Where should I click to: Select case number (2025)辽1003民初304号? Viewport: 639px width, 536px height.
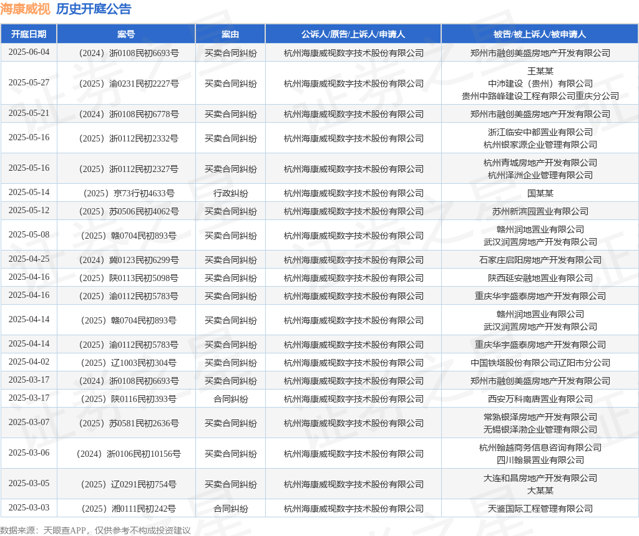tap(129, 363)
